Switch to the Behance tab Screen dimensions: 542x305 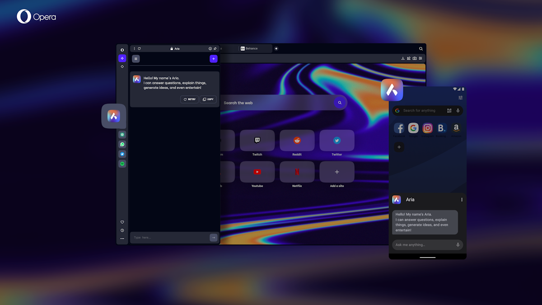253,48
